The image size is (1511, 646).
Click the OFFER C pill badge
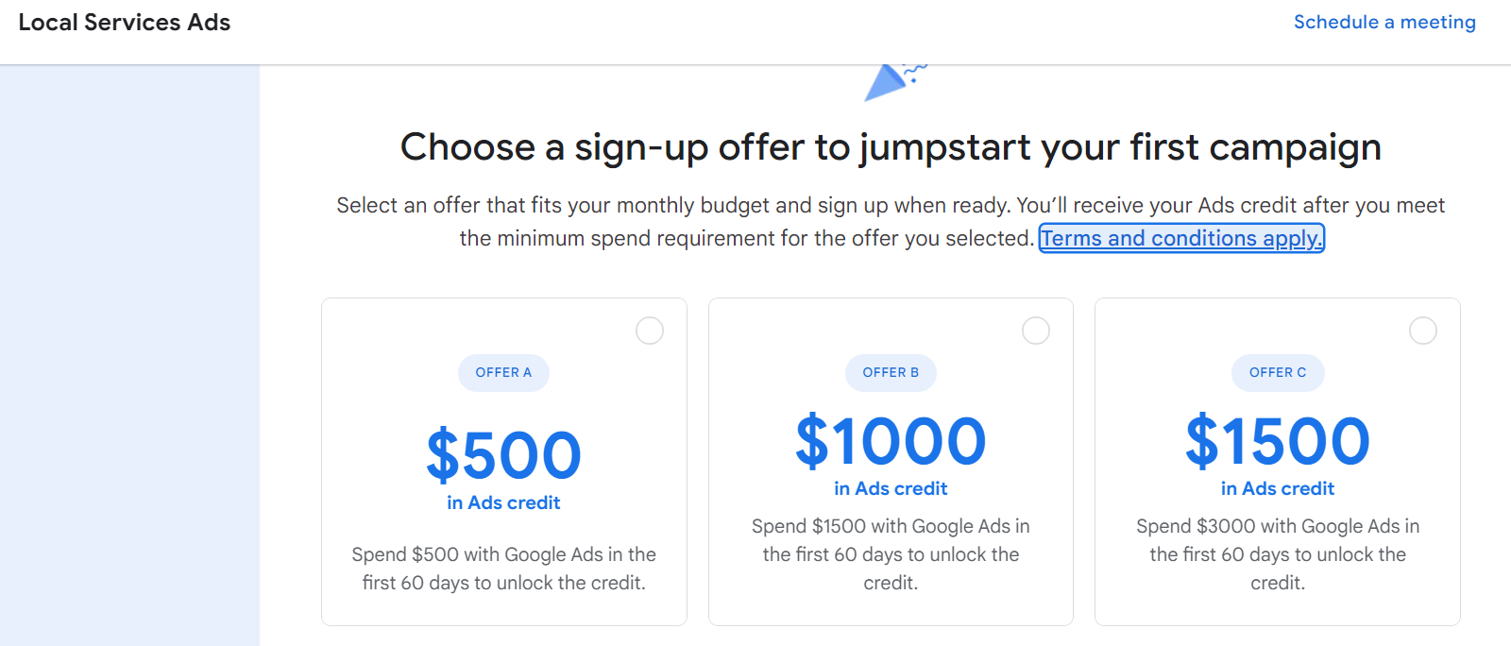(x=1277, y=372)
